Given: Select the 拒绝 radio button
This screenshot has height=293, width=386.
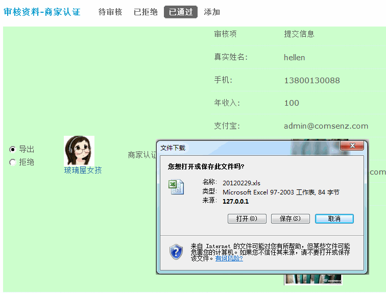Looking at the screenshot, I should click(x=13, y=162).
